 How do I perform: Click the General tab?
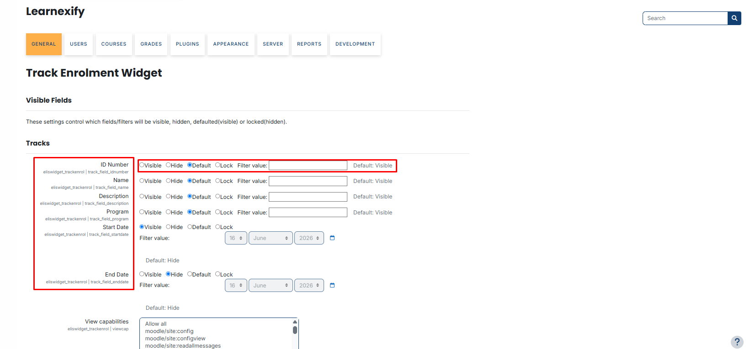[x=44, y=44]
